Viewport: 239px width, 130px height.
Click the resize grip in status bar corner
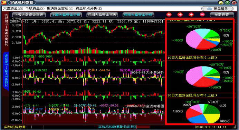(x=235, y=127)
